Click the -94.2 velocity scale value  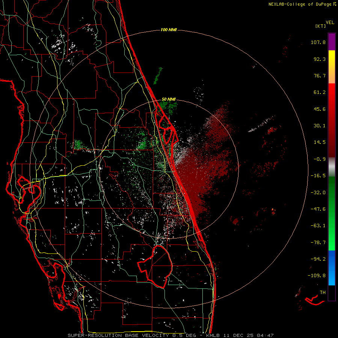click(318, 259)
